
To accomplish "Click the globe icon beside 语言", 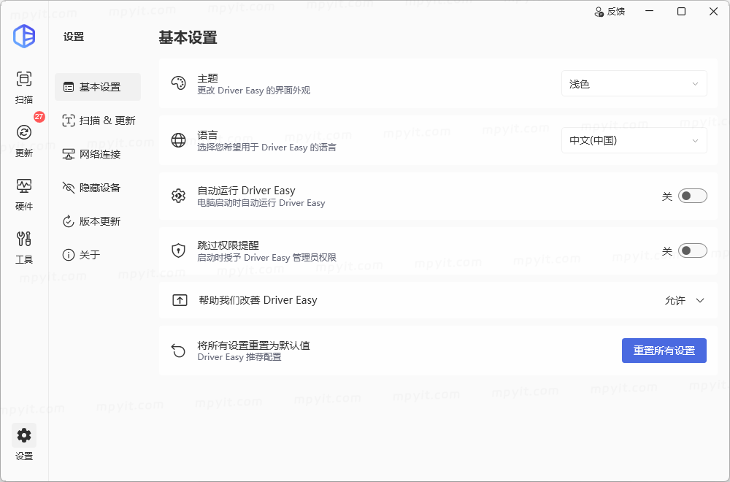I will point(178,140).
